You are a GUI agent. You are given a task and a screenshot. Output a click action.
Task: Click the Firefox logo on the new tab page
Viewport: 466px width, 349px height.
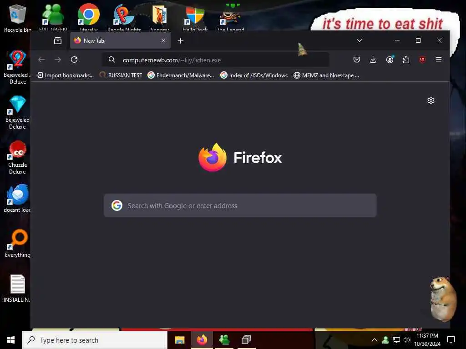(x=240, y=157)
